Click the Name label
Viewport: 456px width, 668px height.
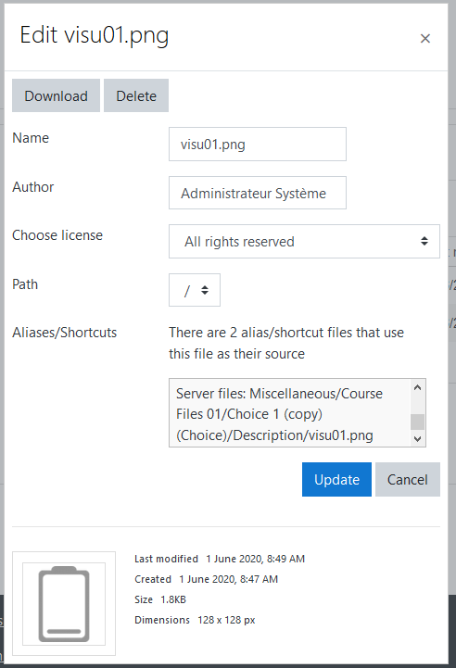[x=31, y=138]
